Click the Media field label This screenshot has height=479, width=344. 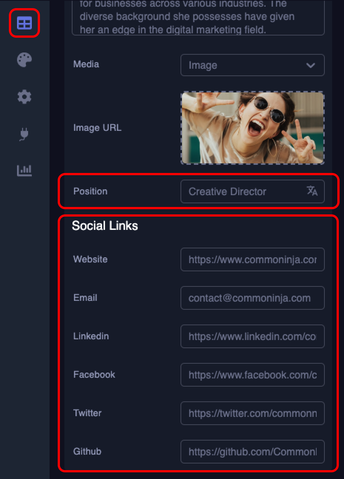(x=86, y=64)
